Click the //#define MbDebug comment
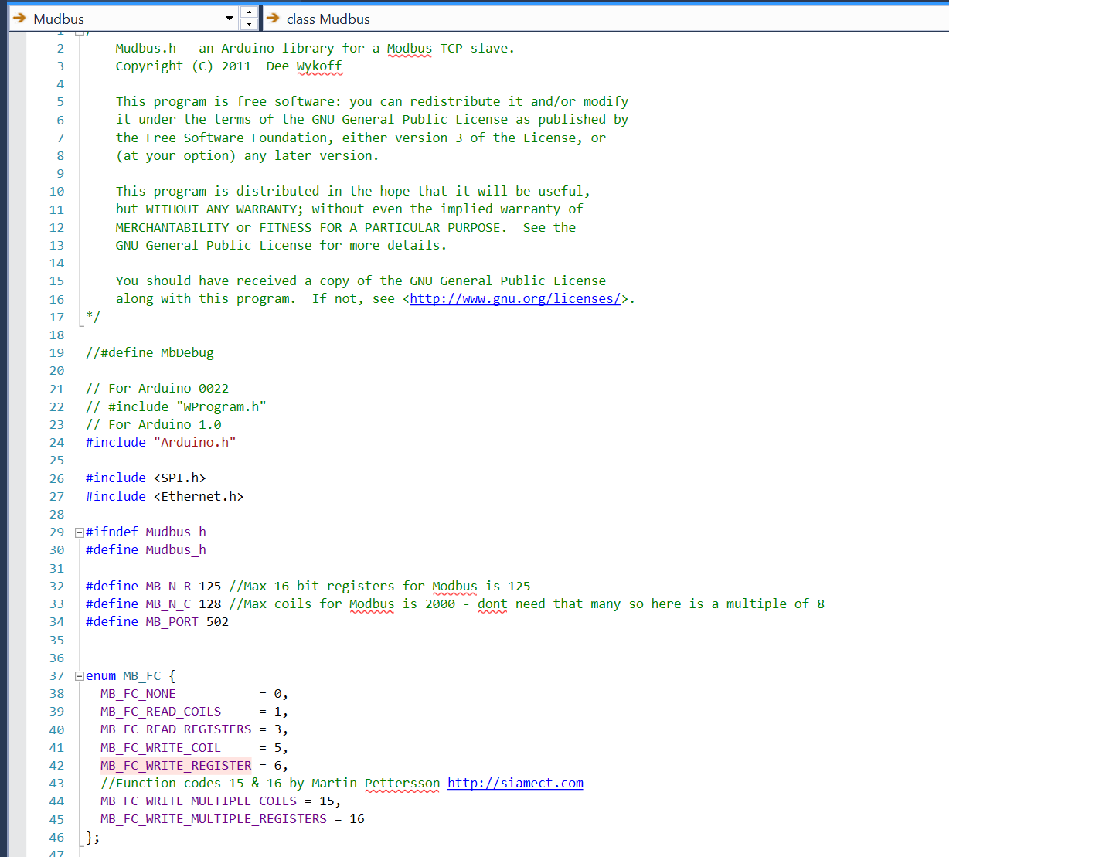The image size is (1116, 857). pos(149,352)
